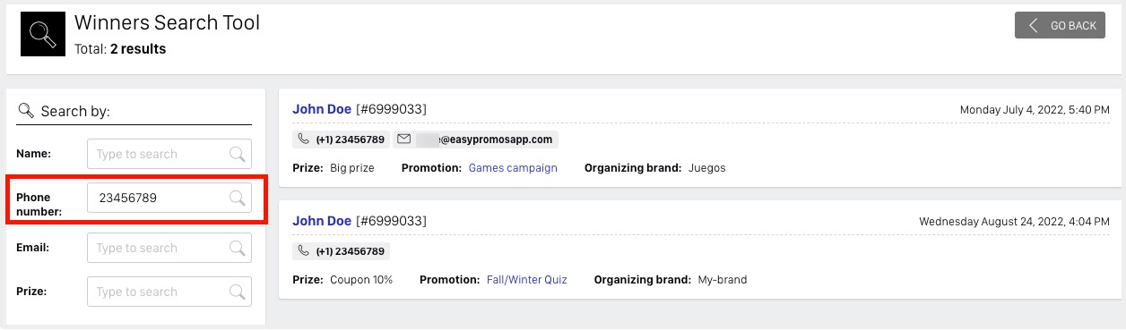Click the easypromosapp.com email badge
This screenshot has width=1126, height=330.
pos(475,140)
